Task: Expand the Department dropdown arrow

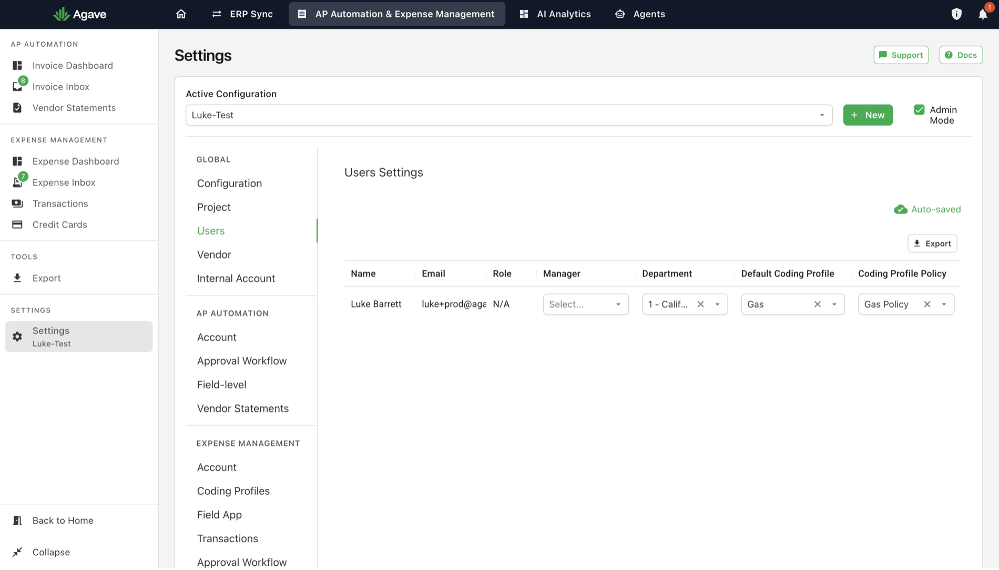Action: click(717, 304)
